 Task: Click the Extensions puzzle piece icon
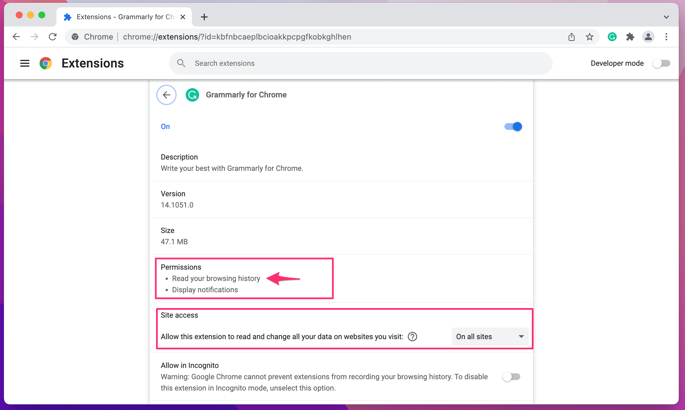click(630, 37)
